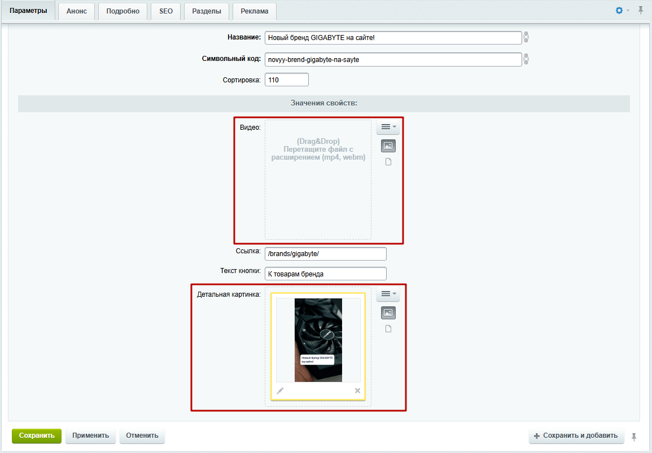Open the Анонс tab
The image size is (652, 453).
pyautogui.click(x=77, y=11)
